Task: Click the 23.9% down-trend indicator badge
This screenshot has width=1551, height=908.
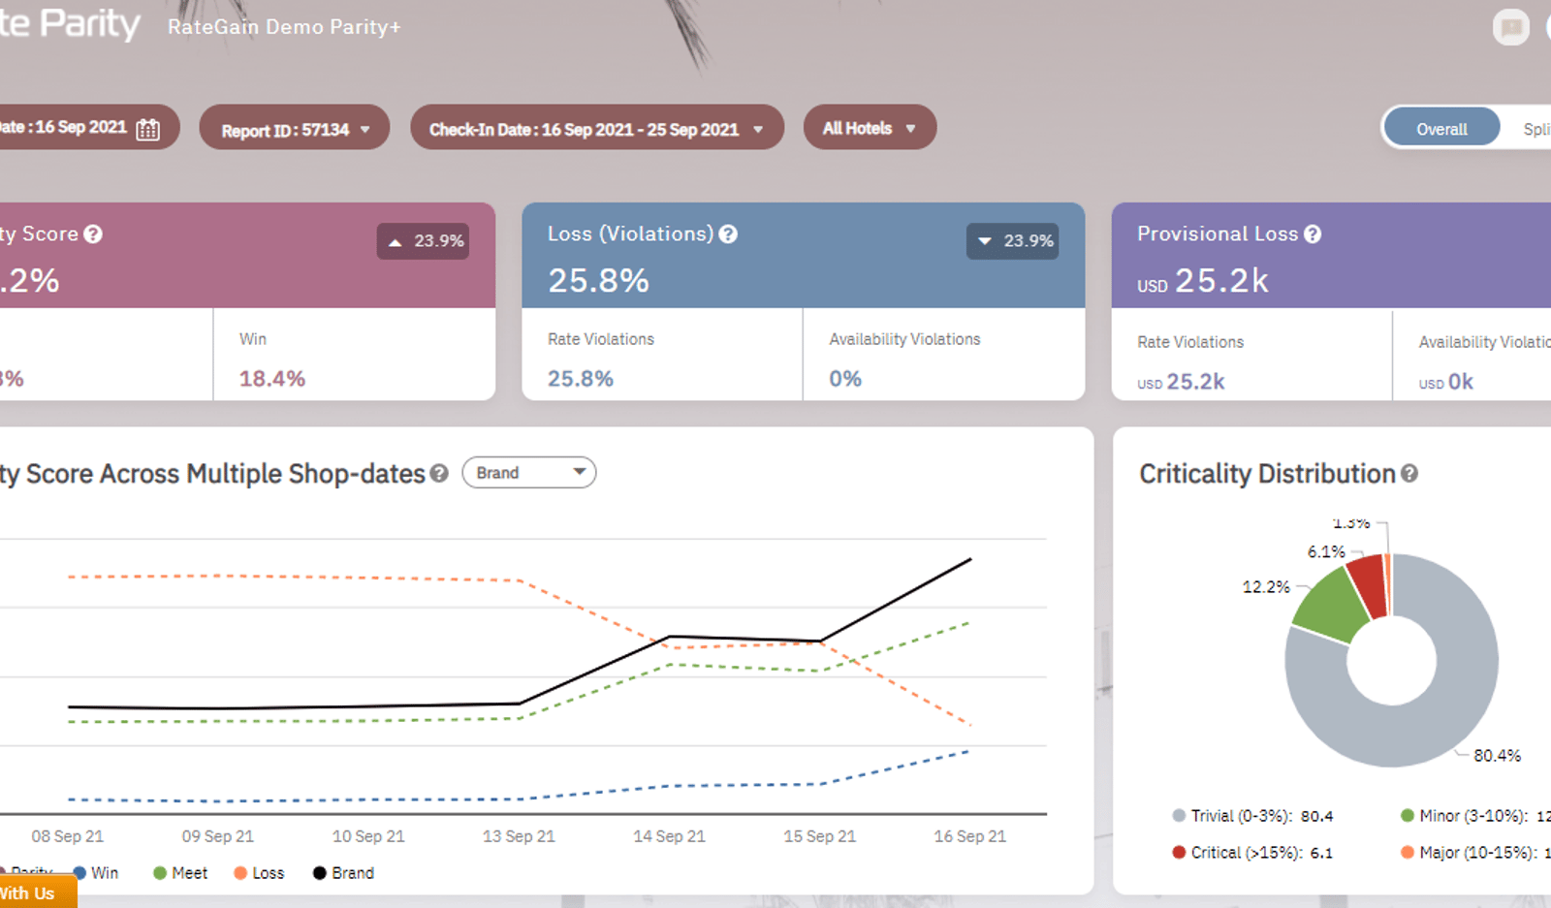Action: tap(1012, 241)
